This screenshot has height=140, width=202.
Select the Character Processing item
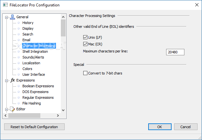click(x=39, y=46)
